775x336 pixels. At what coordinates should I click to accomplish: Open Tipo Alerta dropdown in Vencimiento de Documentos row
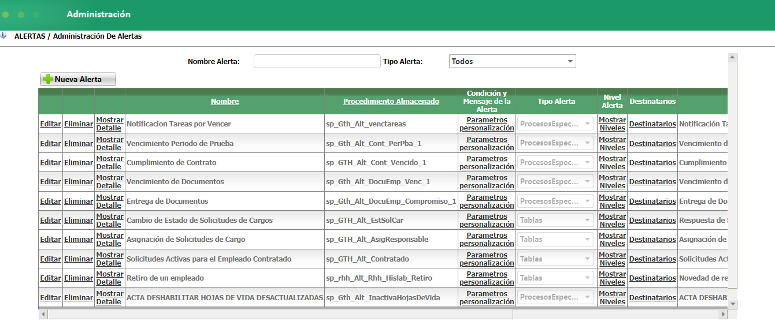pyautogui.click(x=555, y=181)
